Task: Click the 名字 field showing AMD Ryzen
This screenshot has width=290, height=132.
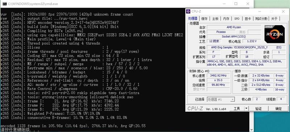Action: tap(234, 27)
